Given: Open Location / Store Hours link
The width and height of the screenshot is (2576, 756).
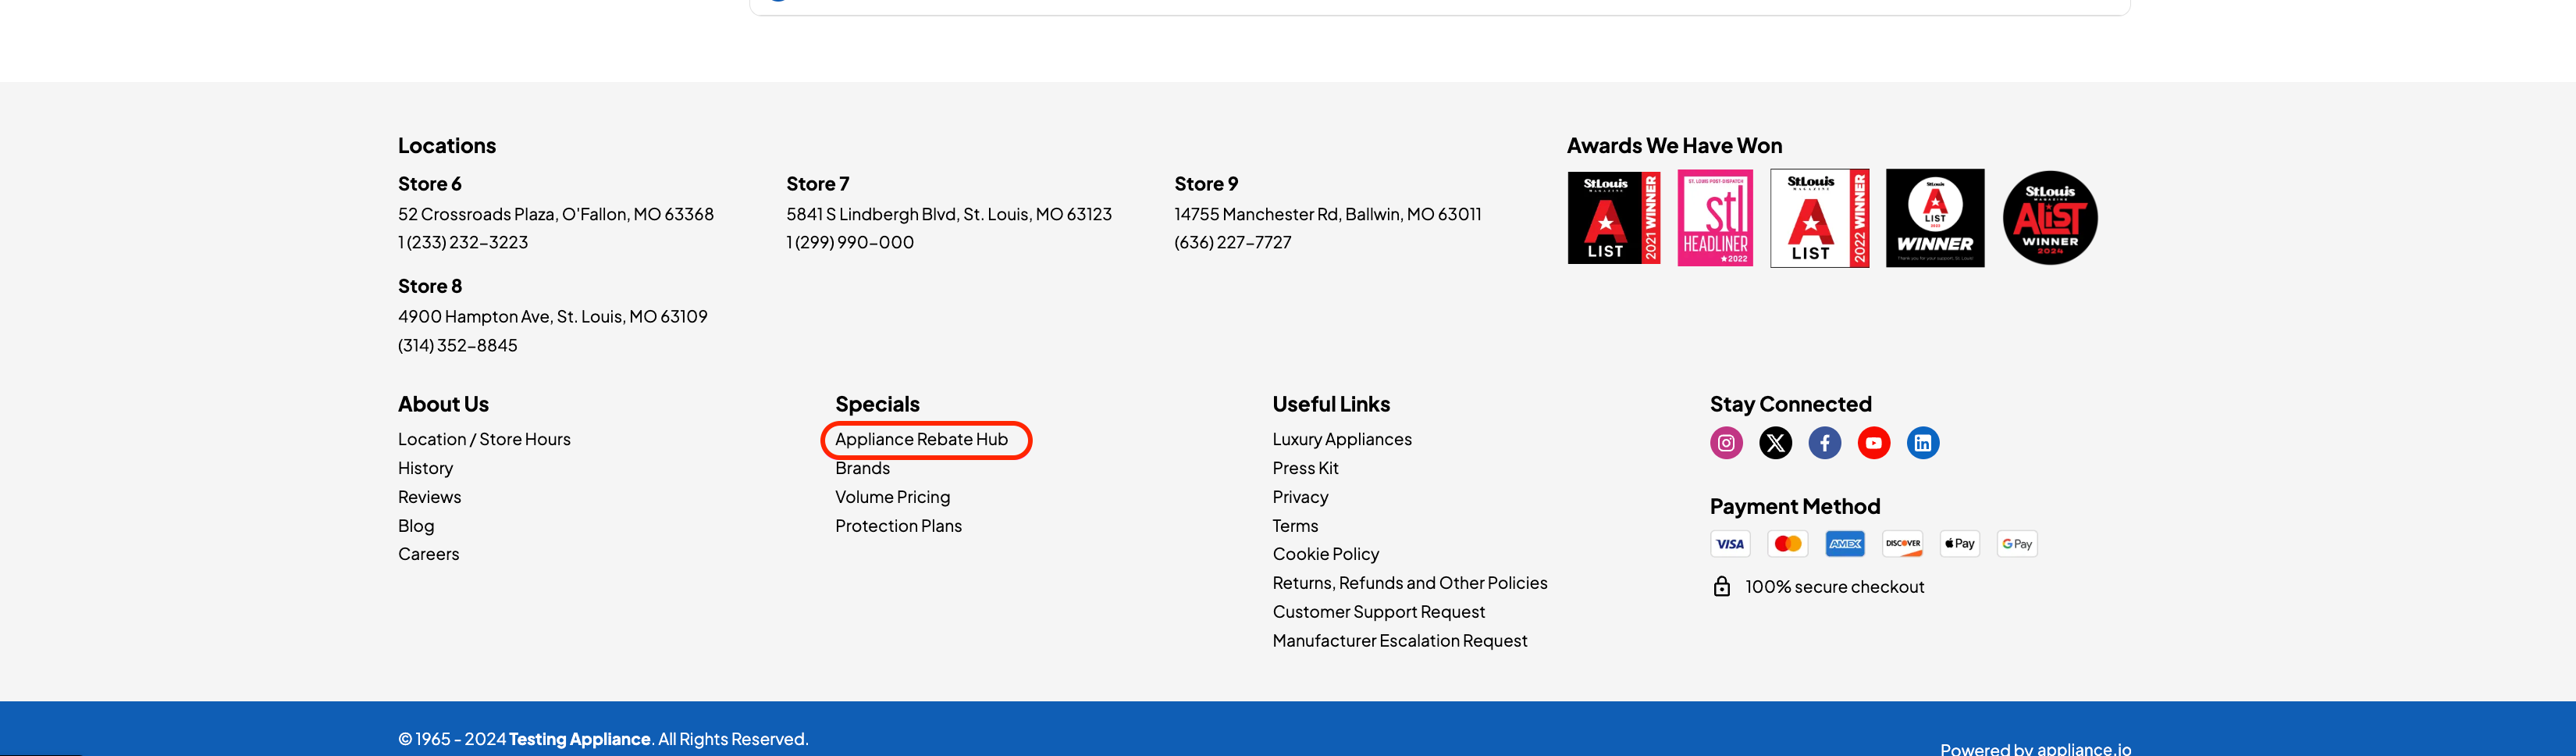Looking at the screenshot, I should tap(484, 439).
